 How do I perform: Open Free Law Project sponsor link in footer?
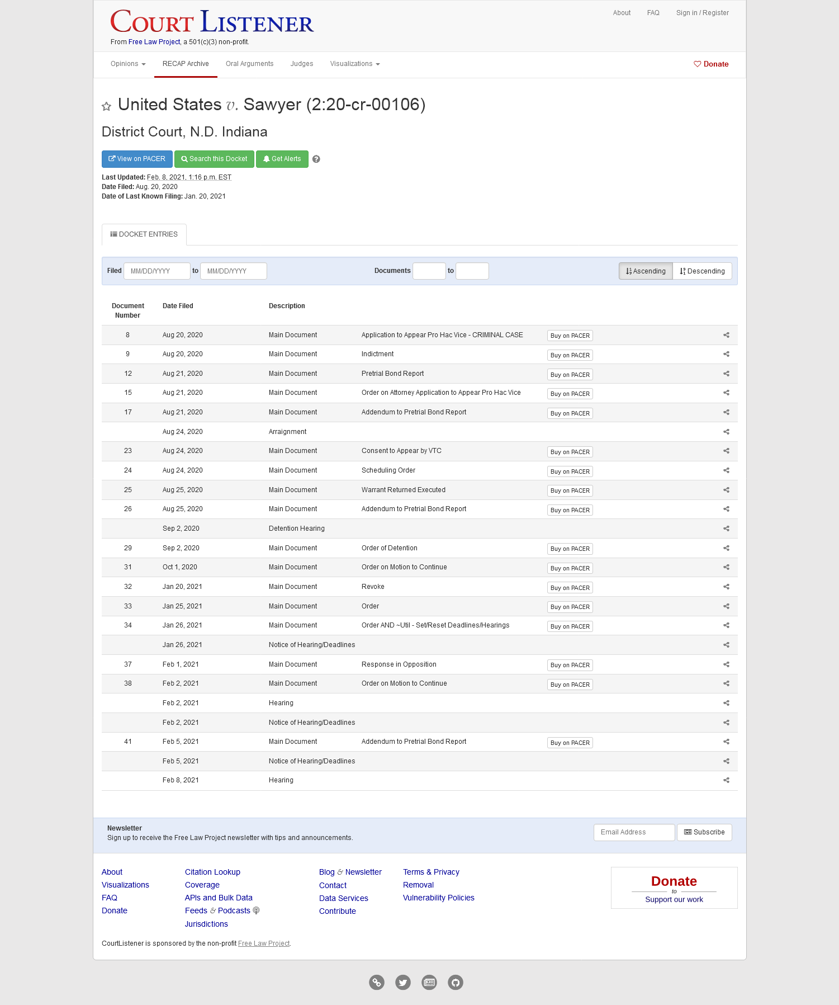(x=264, y=943)
